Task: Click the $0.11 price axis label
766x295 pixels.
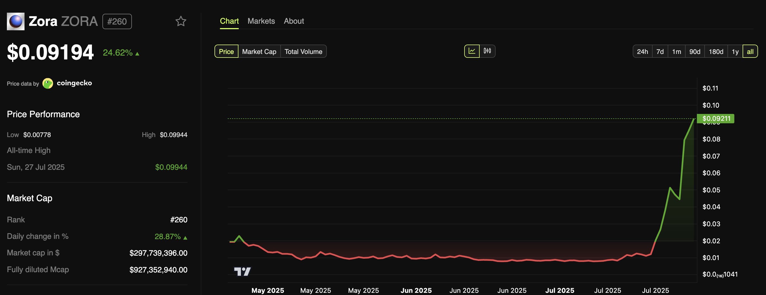Action: click(x=710, y=88)
